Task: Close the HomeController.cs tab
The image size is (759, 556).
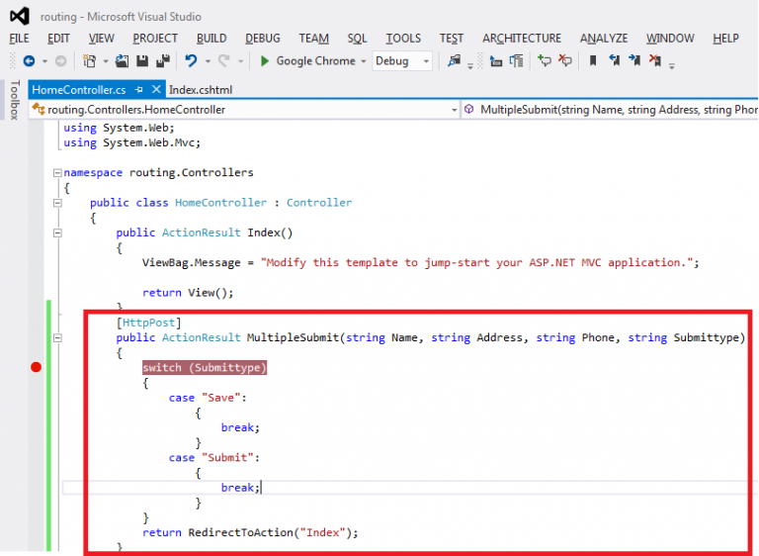Action: coord(156,89)
